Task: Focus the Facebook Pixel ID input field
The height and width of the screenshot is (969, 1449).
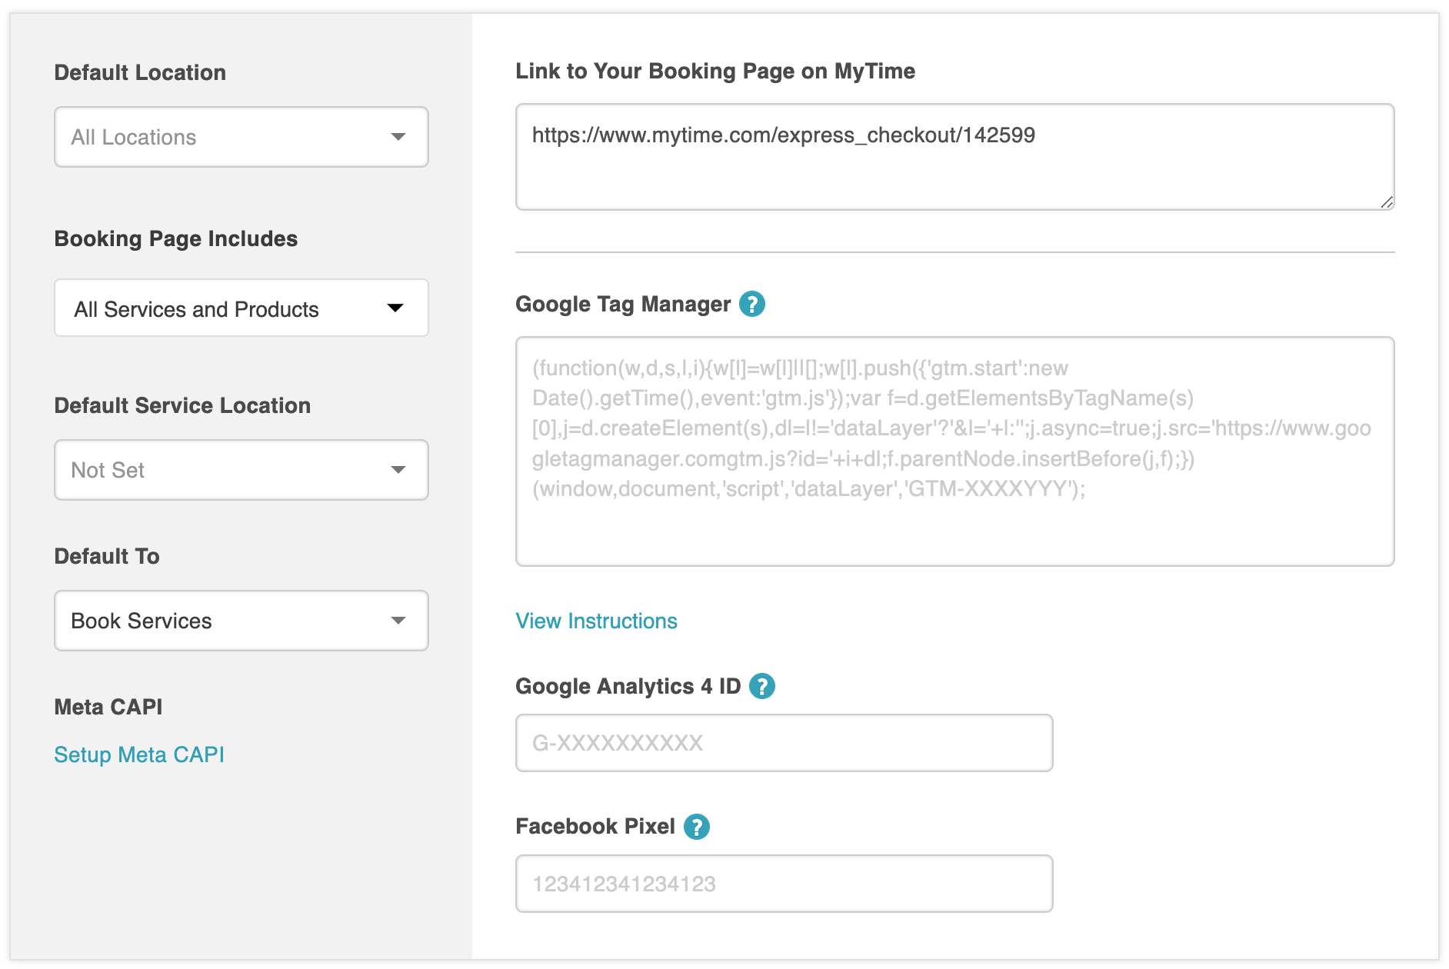Action: point(783,884)
